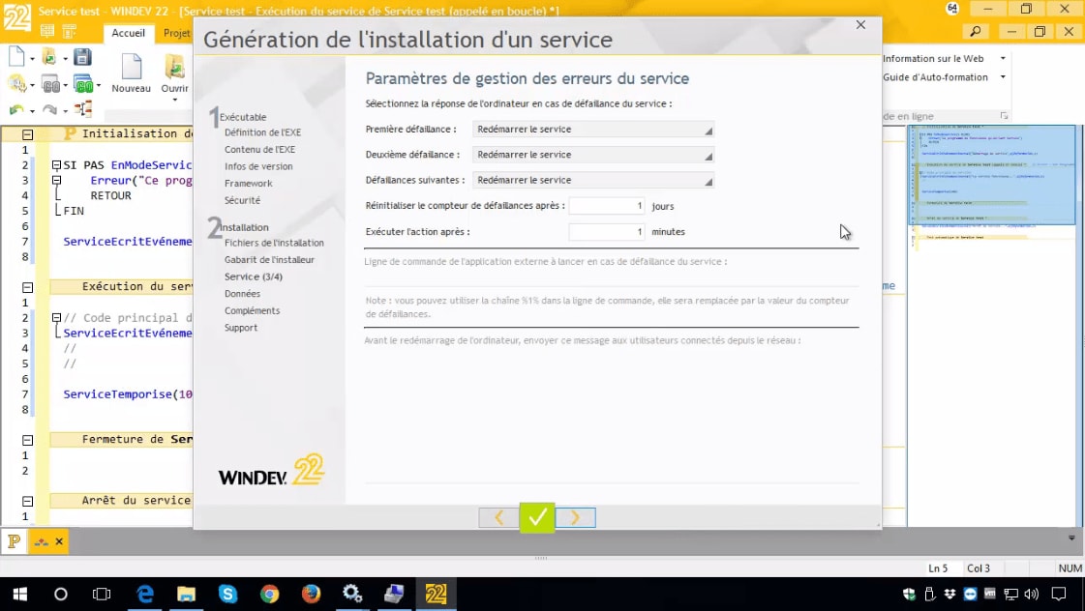Image resolution: width=1085 pixels, height=611 pixels.
Task: Run the project with the green GO icon
Action: [83, 85]
